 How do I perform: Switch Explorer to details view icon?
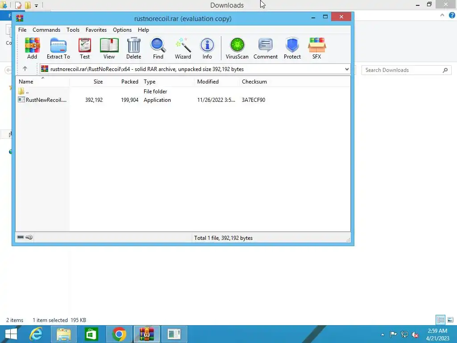pyautogui.click(x=440, y=320)
